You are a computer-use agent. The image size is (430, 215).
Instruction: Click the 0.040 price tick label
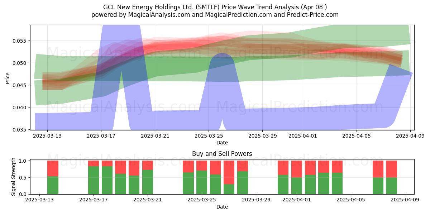point(20,107)
